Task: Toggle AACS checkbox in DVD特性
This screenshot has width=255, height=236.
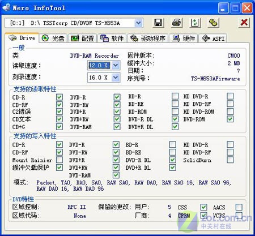Action: (x=239, y=207)
